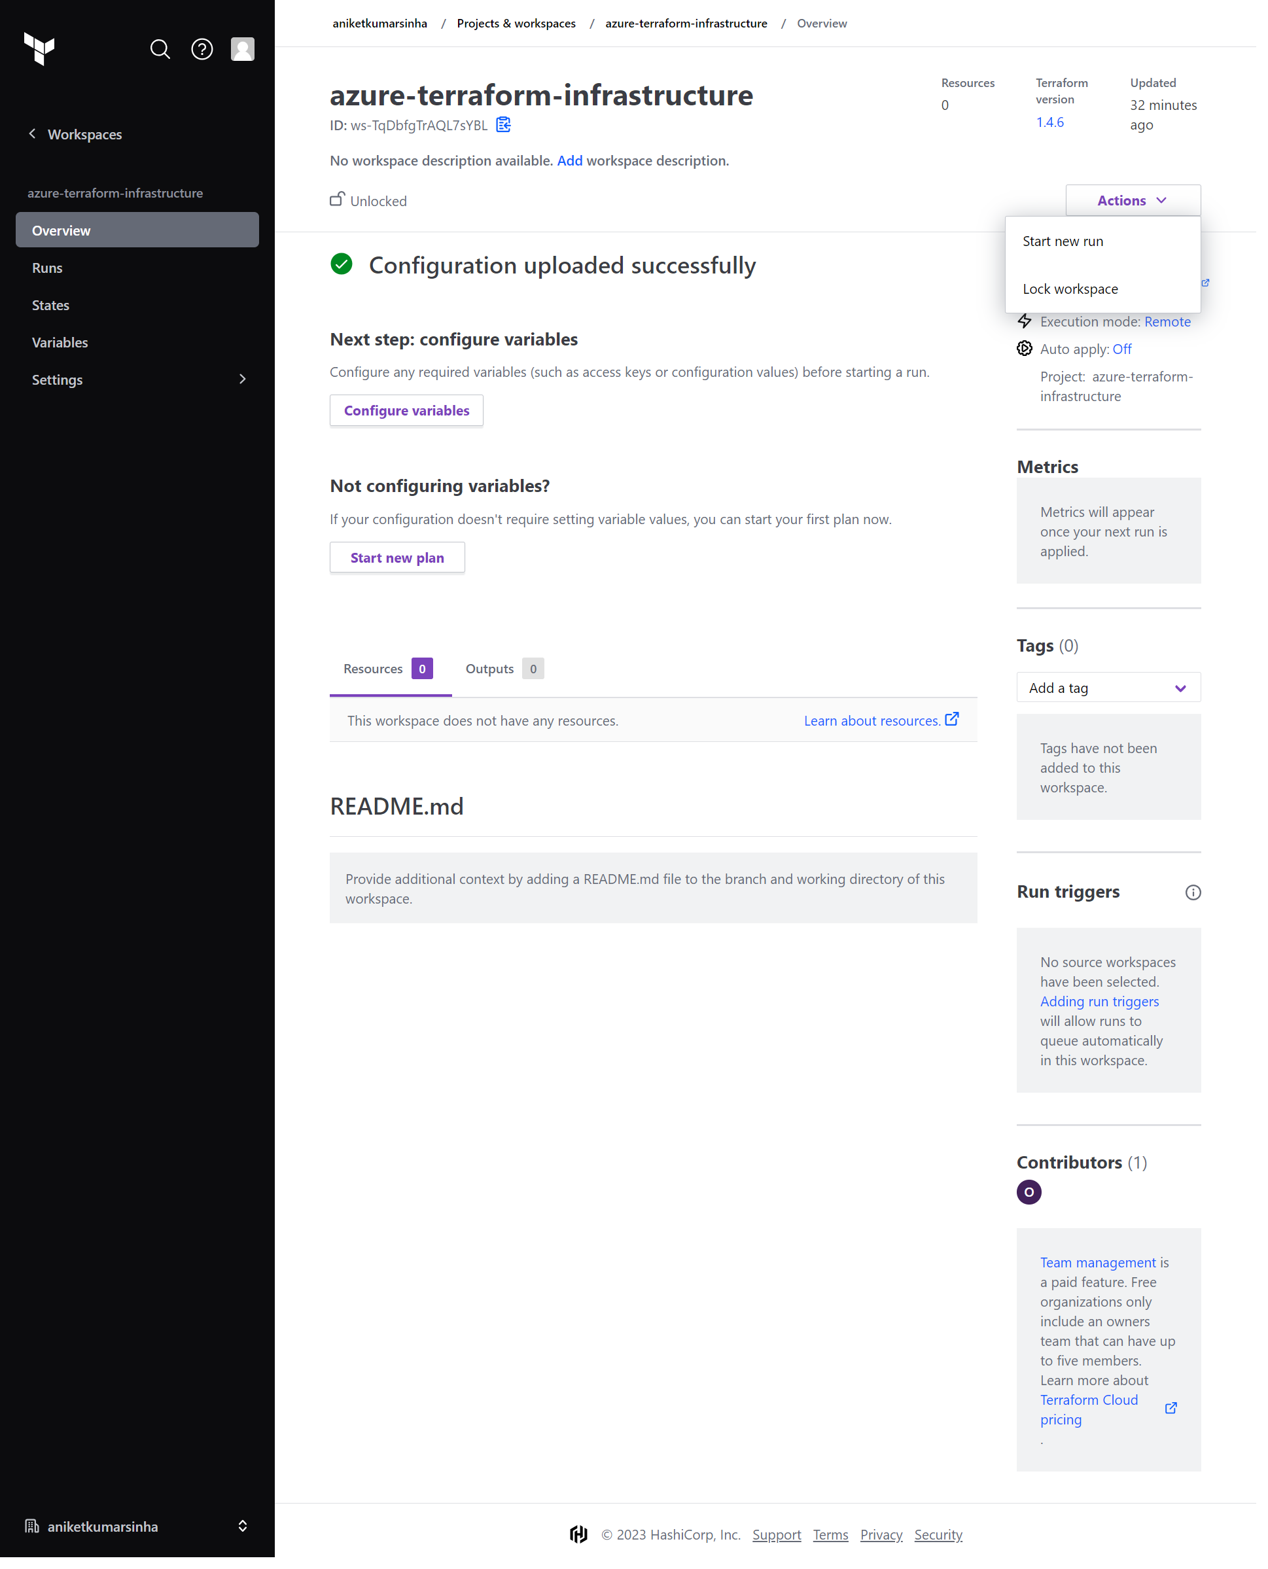The image size is (1268, 1569).
Task: Open the Terms footer link
Action: point(837,1549)
